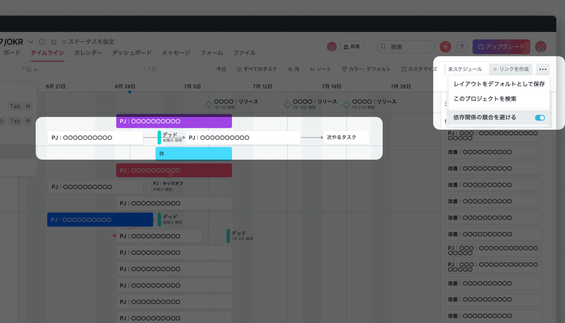Select the purple PJ task bar

174,121
